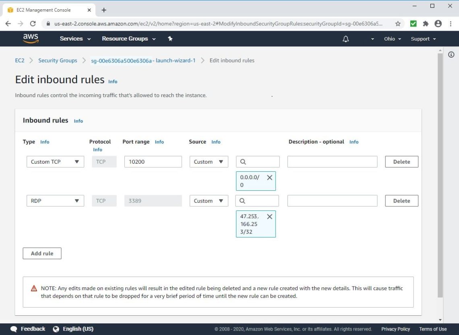Open the Feedback link in footer

[33, 329]
